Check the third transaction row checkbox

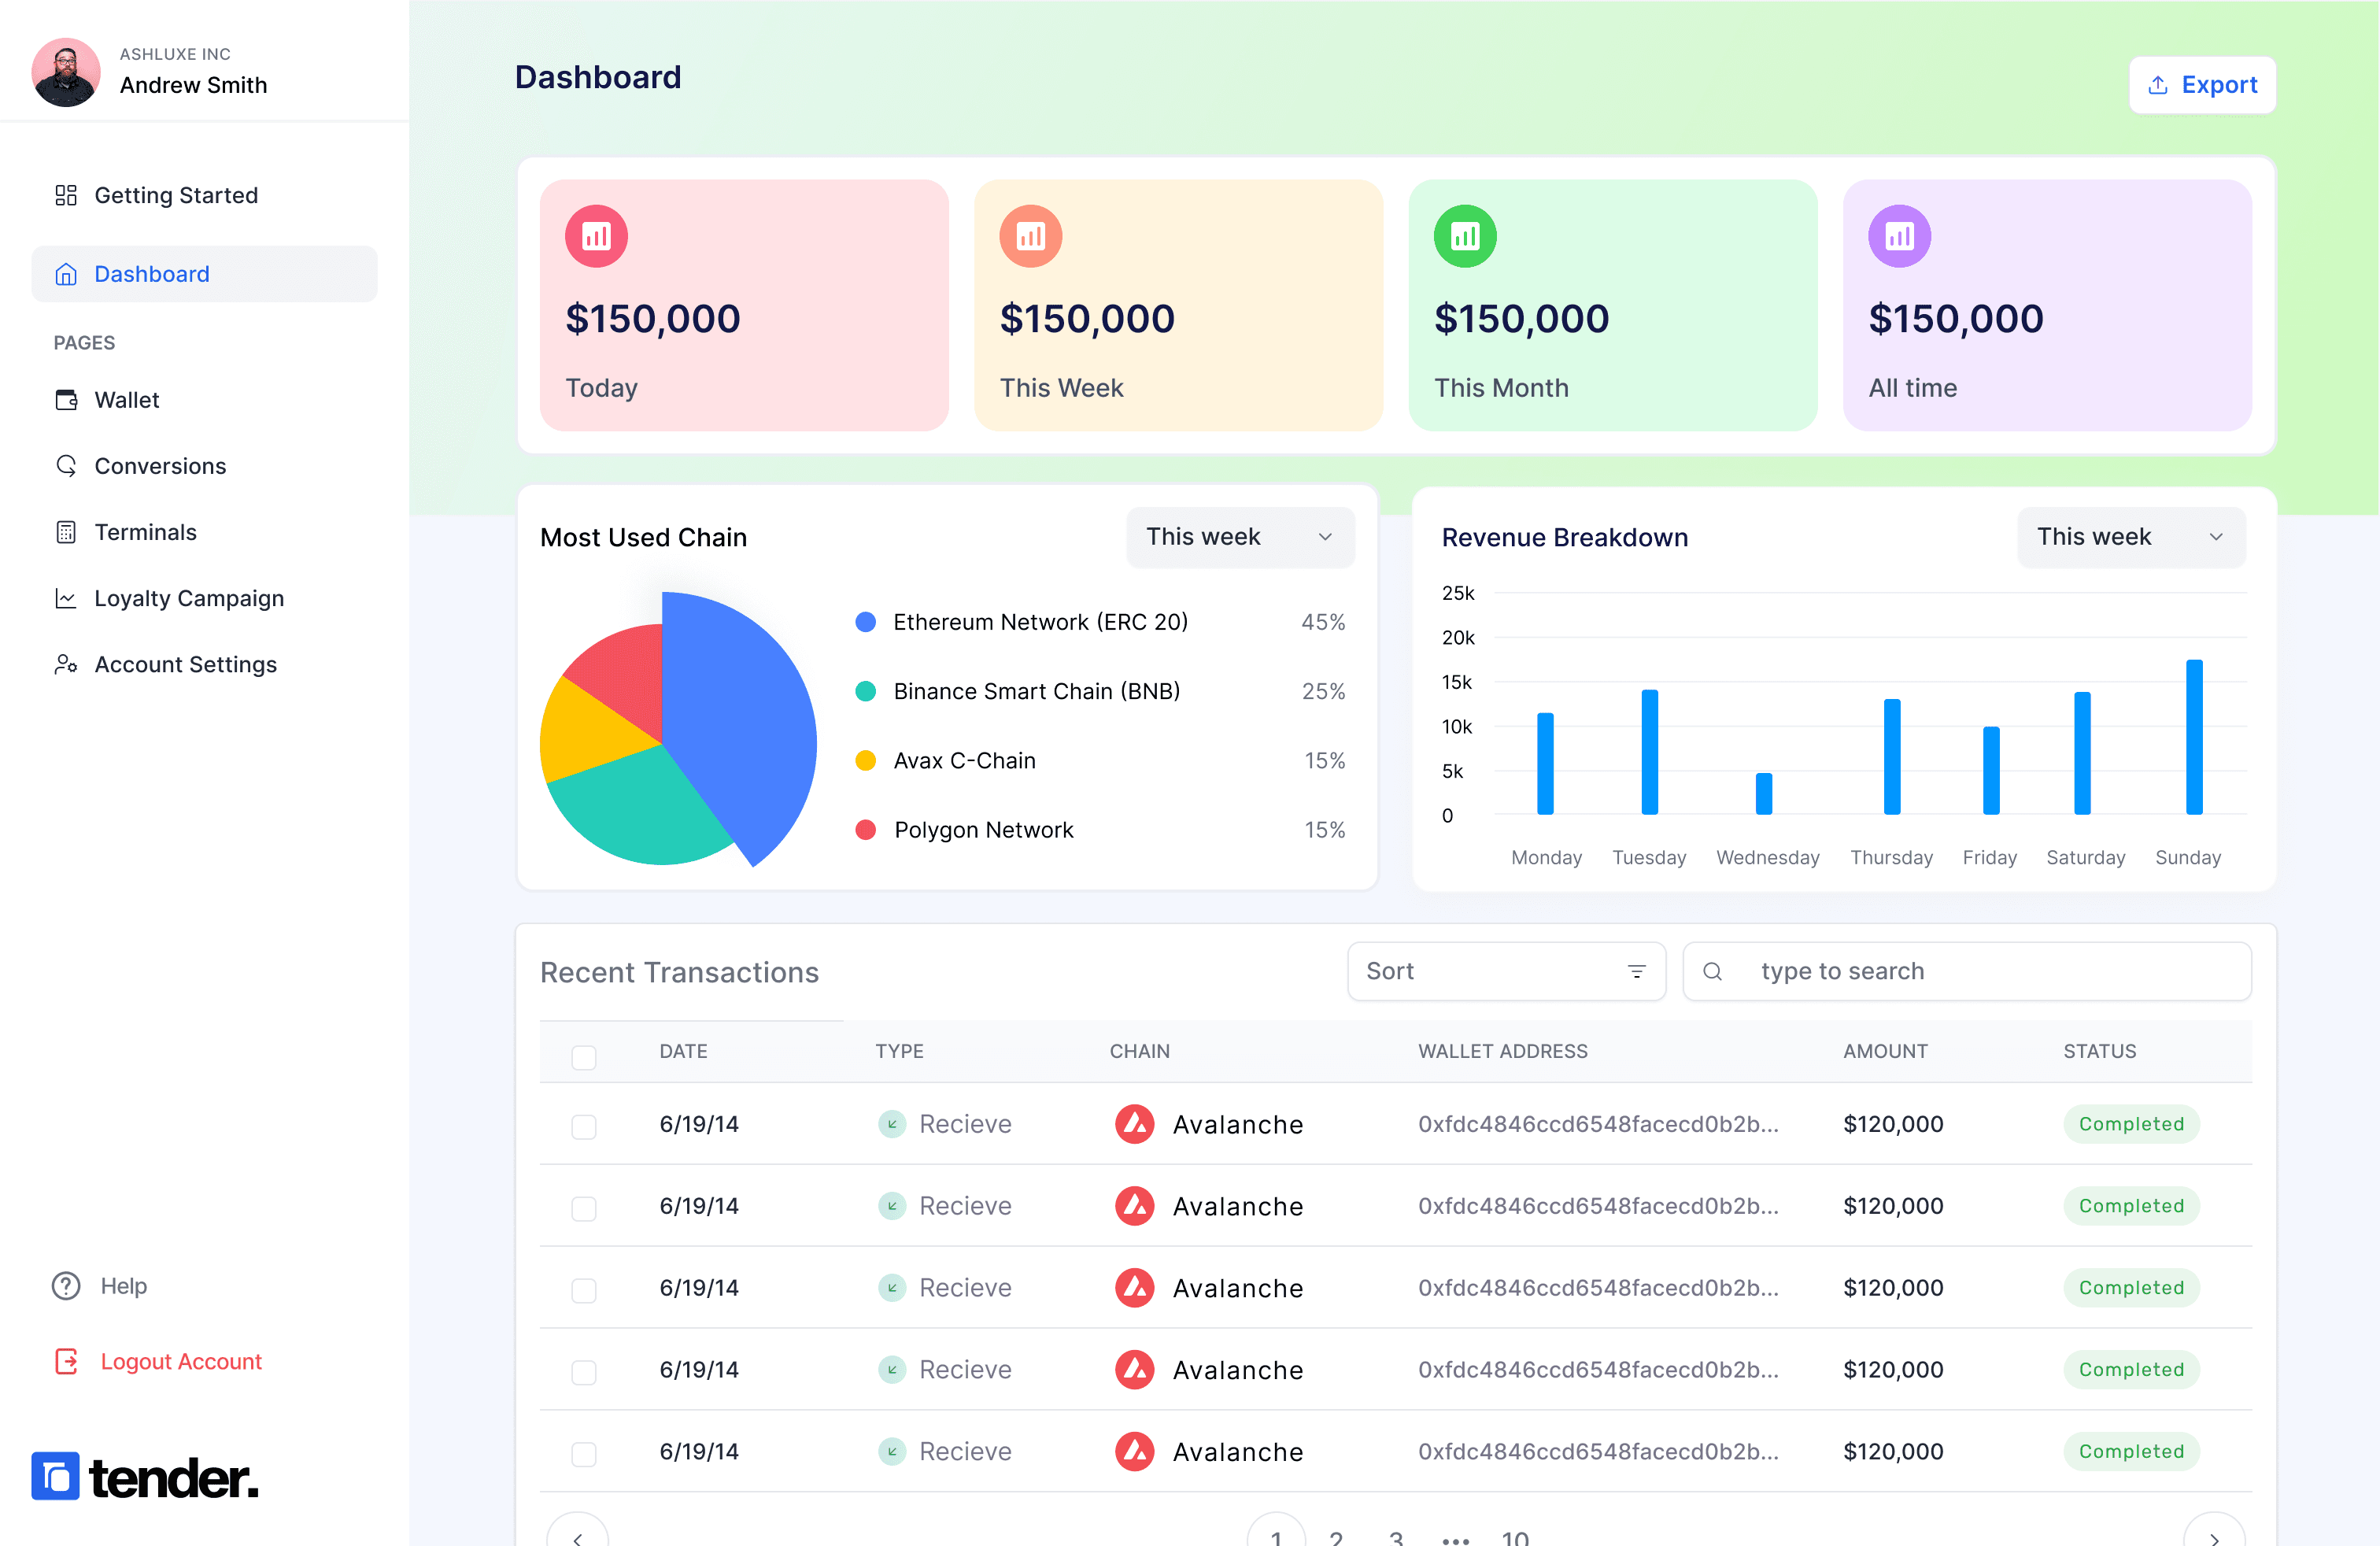click(584, 1291)
